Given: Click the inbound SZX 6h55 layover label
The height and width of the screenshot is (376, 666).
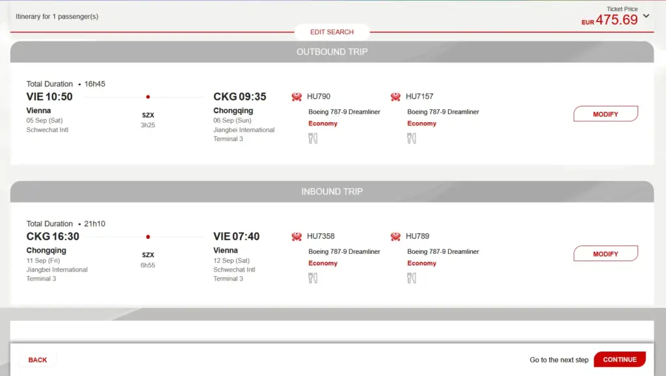Looking at the screenshot, I should point(148,260).
